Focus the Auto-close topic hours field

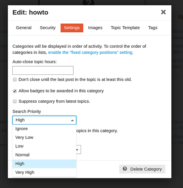coord(43,70)
